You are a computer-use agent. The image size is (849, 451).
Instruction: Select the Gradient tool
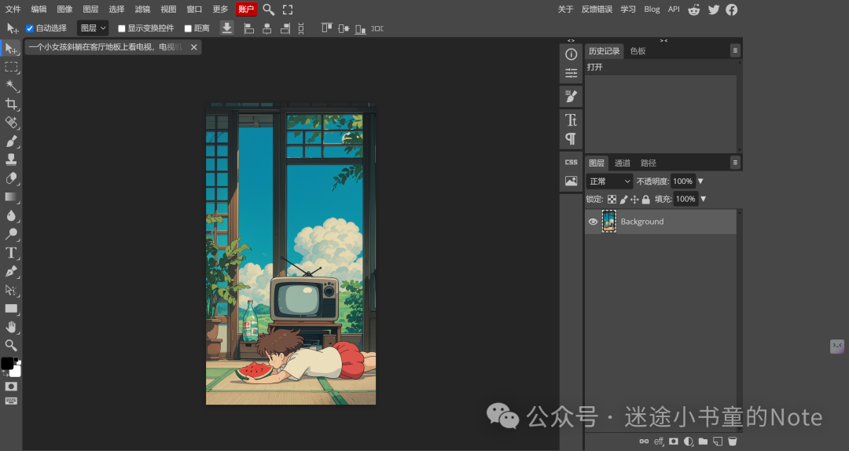point(11,197)
